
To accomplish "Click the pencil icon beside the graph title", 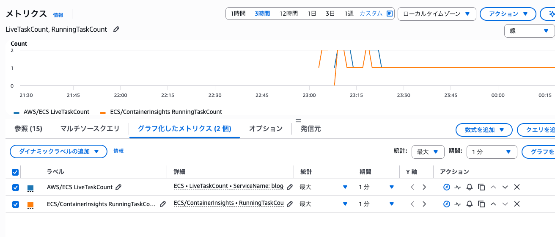I will tap(116, 30).
